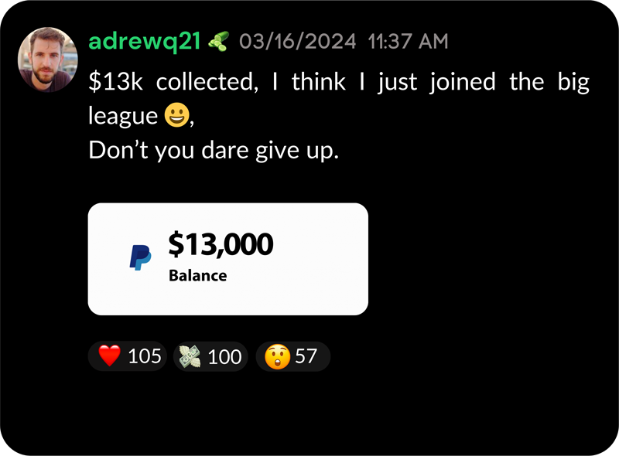Click the 105 heart reaction count
The image size is (619, 456).
point(145,356)
